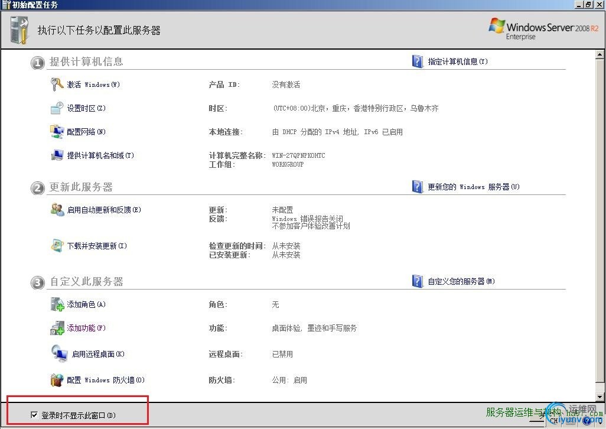
Task: Click the title bar application icon
Action: pos(6,5)
